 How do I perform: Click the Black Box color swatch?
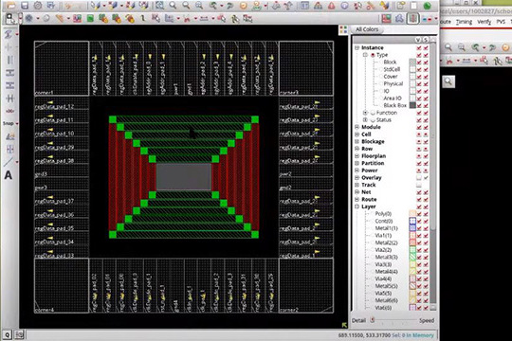[x=412, y=105]
